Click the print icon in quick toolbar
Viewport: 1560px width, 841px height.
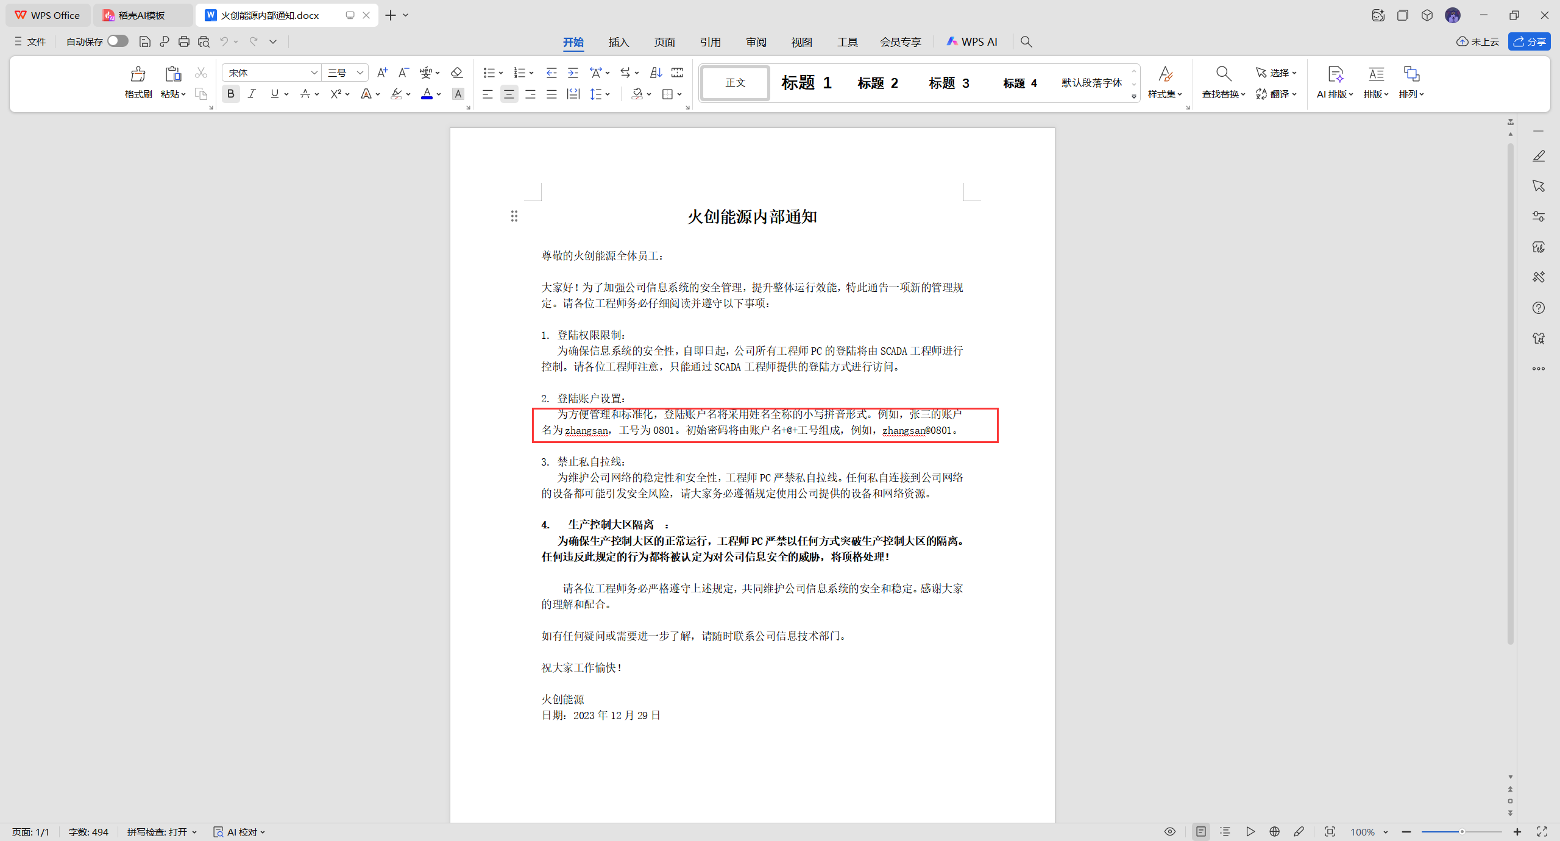tap(184, 41)
